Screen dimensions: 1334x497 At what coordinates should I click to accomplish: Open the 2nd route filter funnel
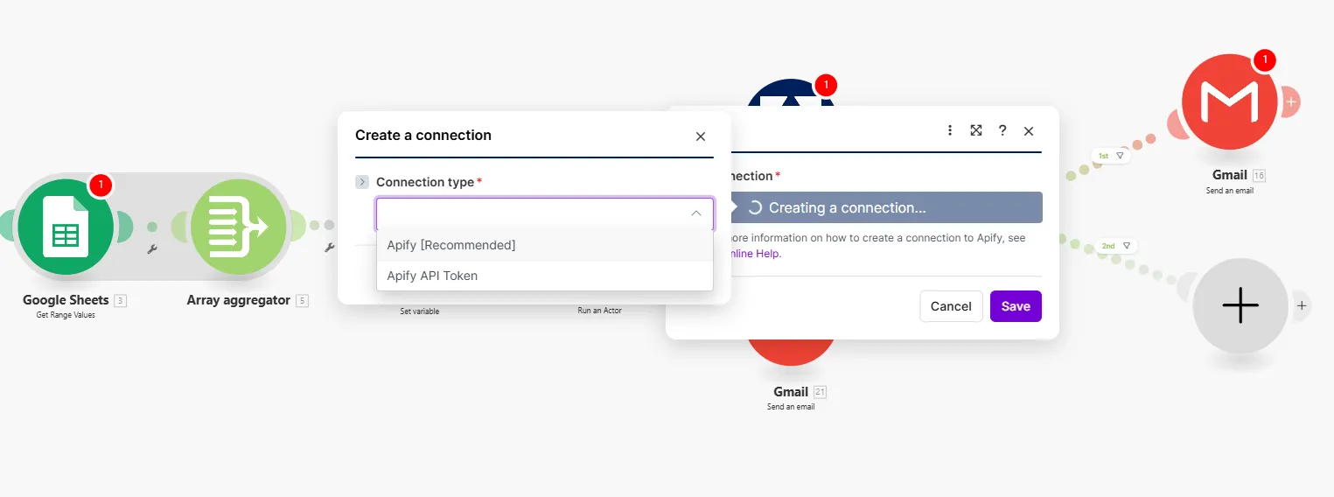[1127, 246]
